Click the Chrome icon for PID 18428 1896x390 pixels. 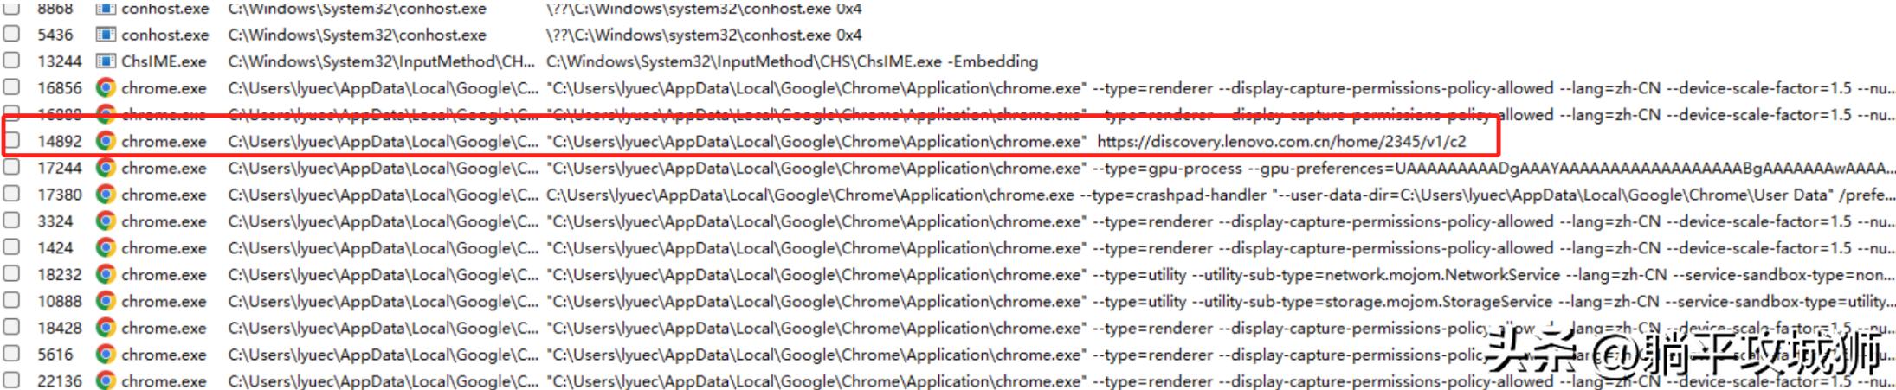pyautogui.click(x=106, y=328)
